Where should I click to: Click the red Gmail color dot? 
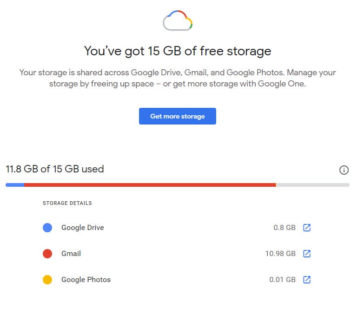click(x=47, y=254)
